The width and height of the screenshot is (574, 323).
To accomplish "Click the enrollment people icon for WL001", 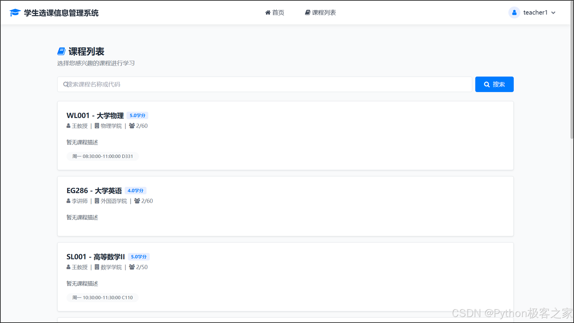I will point(132,126).
